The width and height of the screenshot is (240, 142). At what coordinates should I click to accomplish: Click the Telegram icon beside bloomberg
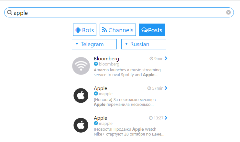96,64
